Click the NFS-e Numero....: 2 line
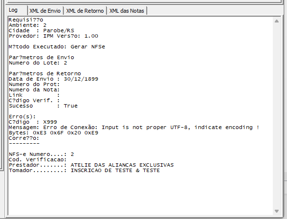This screenshot has height=219, width=287. point(41,154)
